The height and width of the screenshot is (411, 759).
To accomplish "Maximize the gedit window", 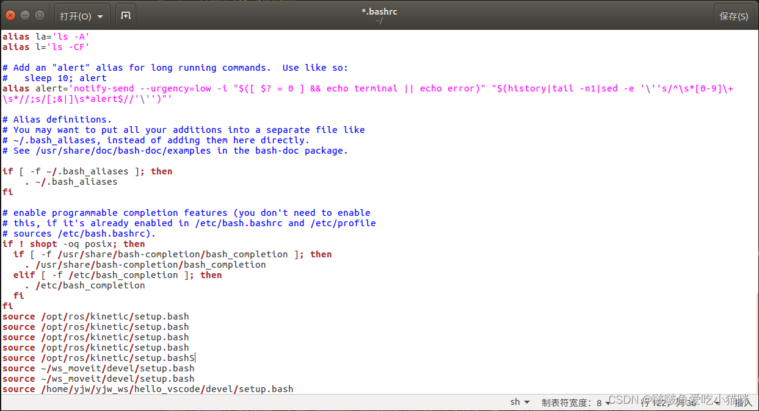I will [38, 15].
